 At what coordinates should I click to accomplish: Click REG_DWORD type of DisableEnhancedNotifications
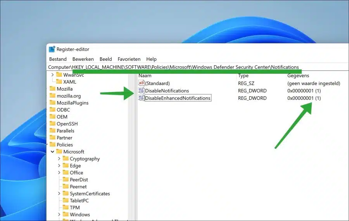tap(252, 98)
